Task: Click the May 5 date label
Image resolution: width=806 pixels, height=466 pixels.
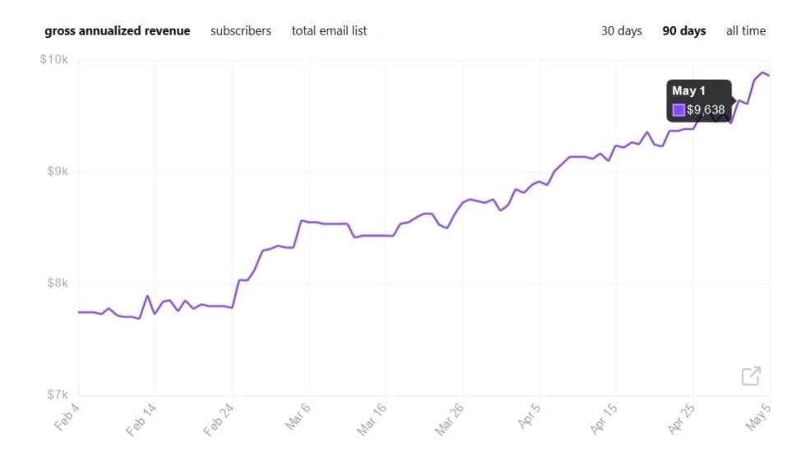Action: click(x=757, y=418)
